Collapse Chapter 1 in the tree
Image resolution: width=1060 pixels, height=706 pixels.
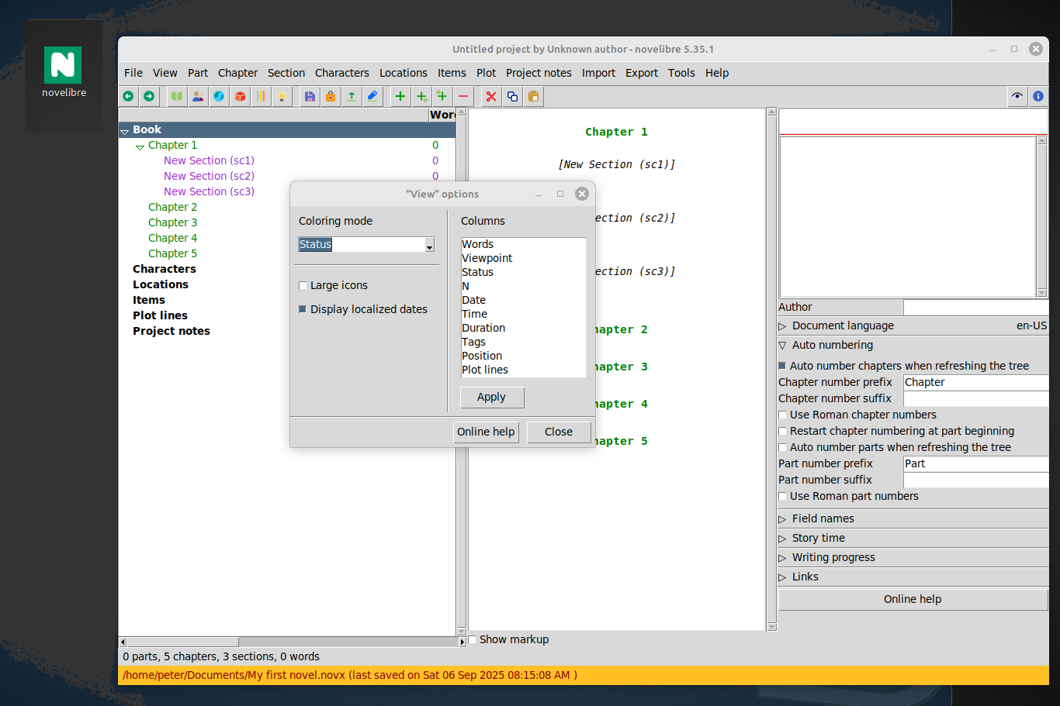(x=140, y=146)
